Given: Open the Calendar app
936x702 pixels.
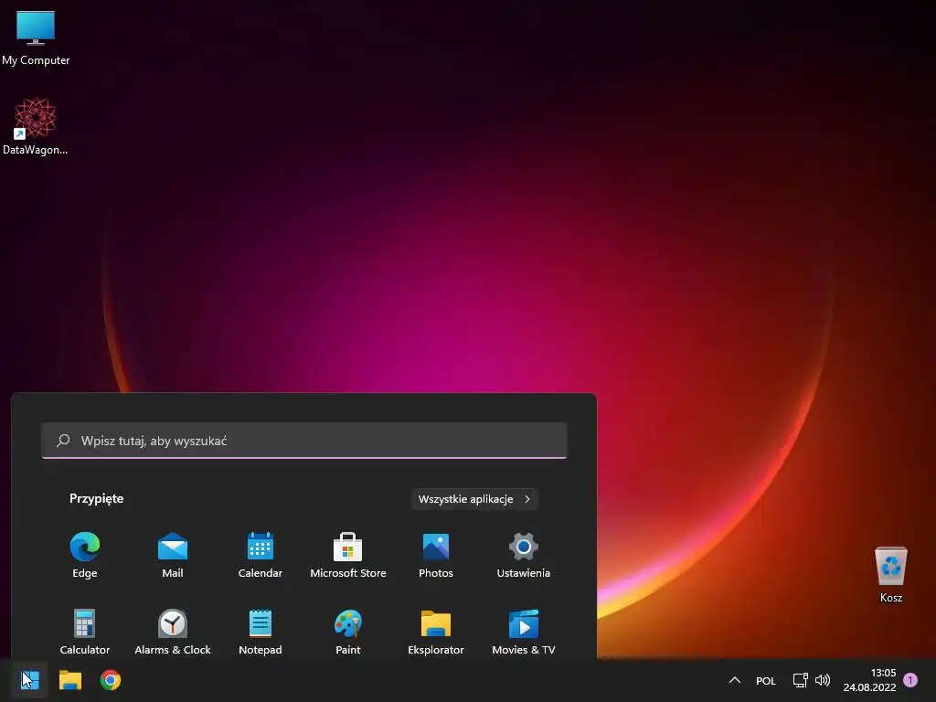Looking at the screenshot, I should tap(261, 555).
